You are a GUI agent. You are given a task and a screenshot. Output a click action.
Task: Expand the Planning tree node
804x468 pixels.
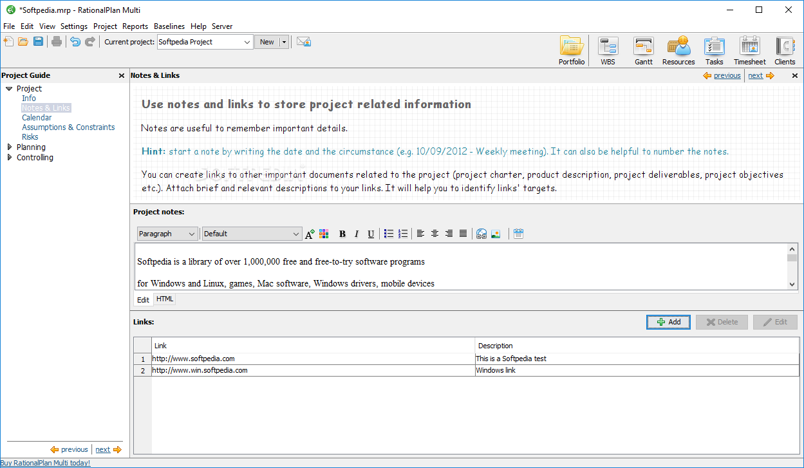coord(9,147)
